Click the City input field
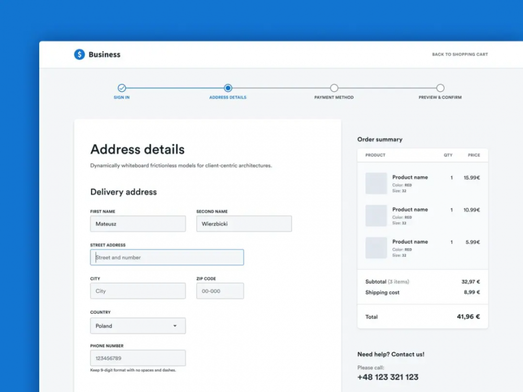The height and width of the screenshot is (392, 523). point(138,291)
